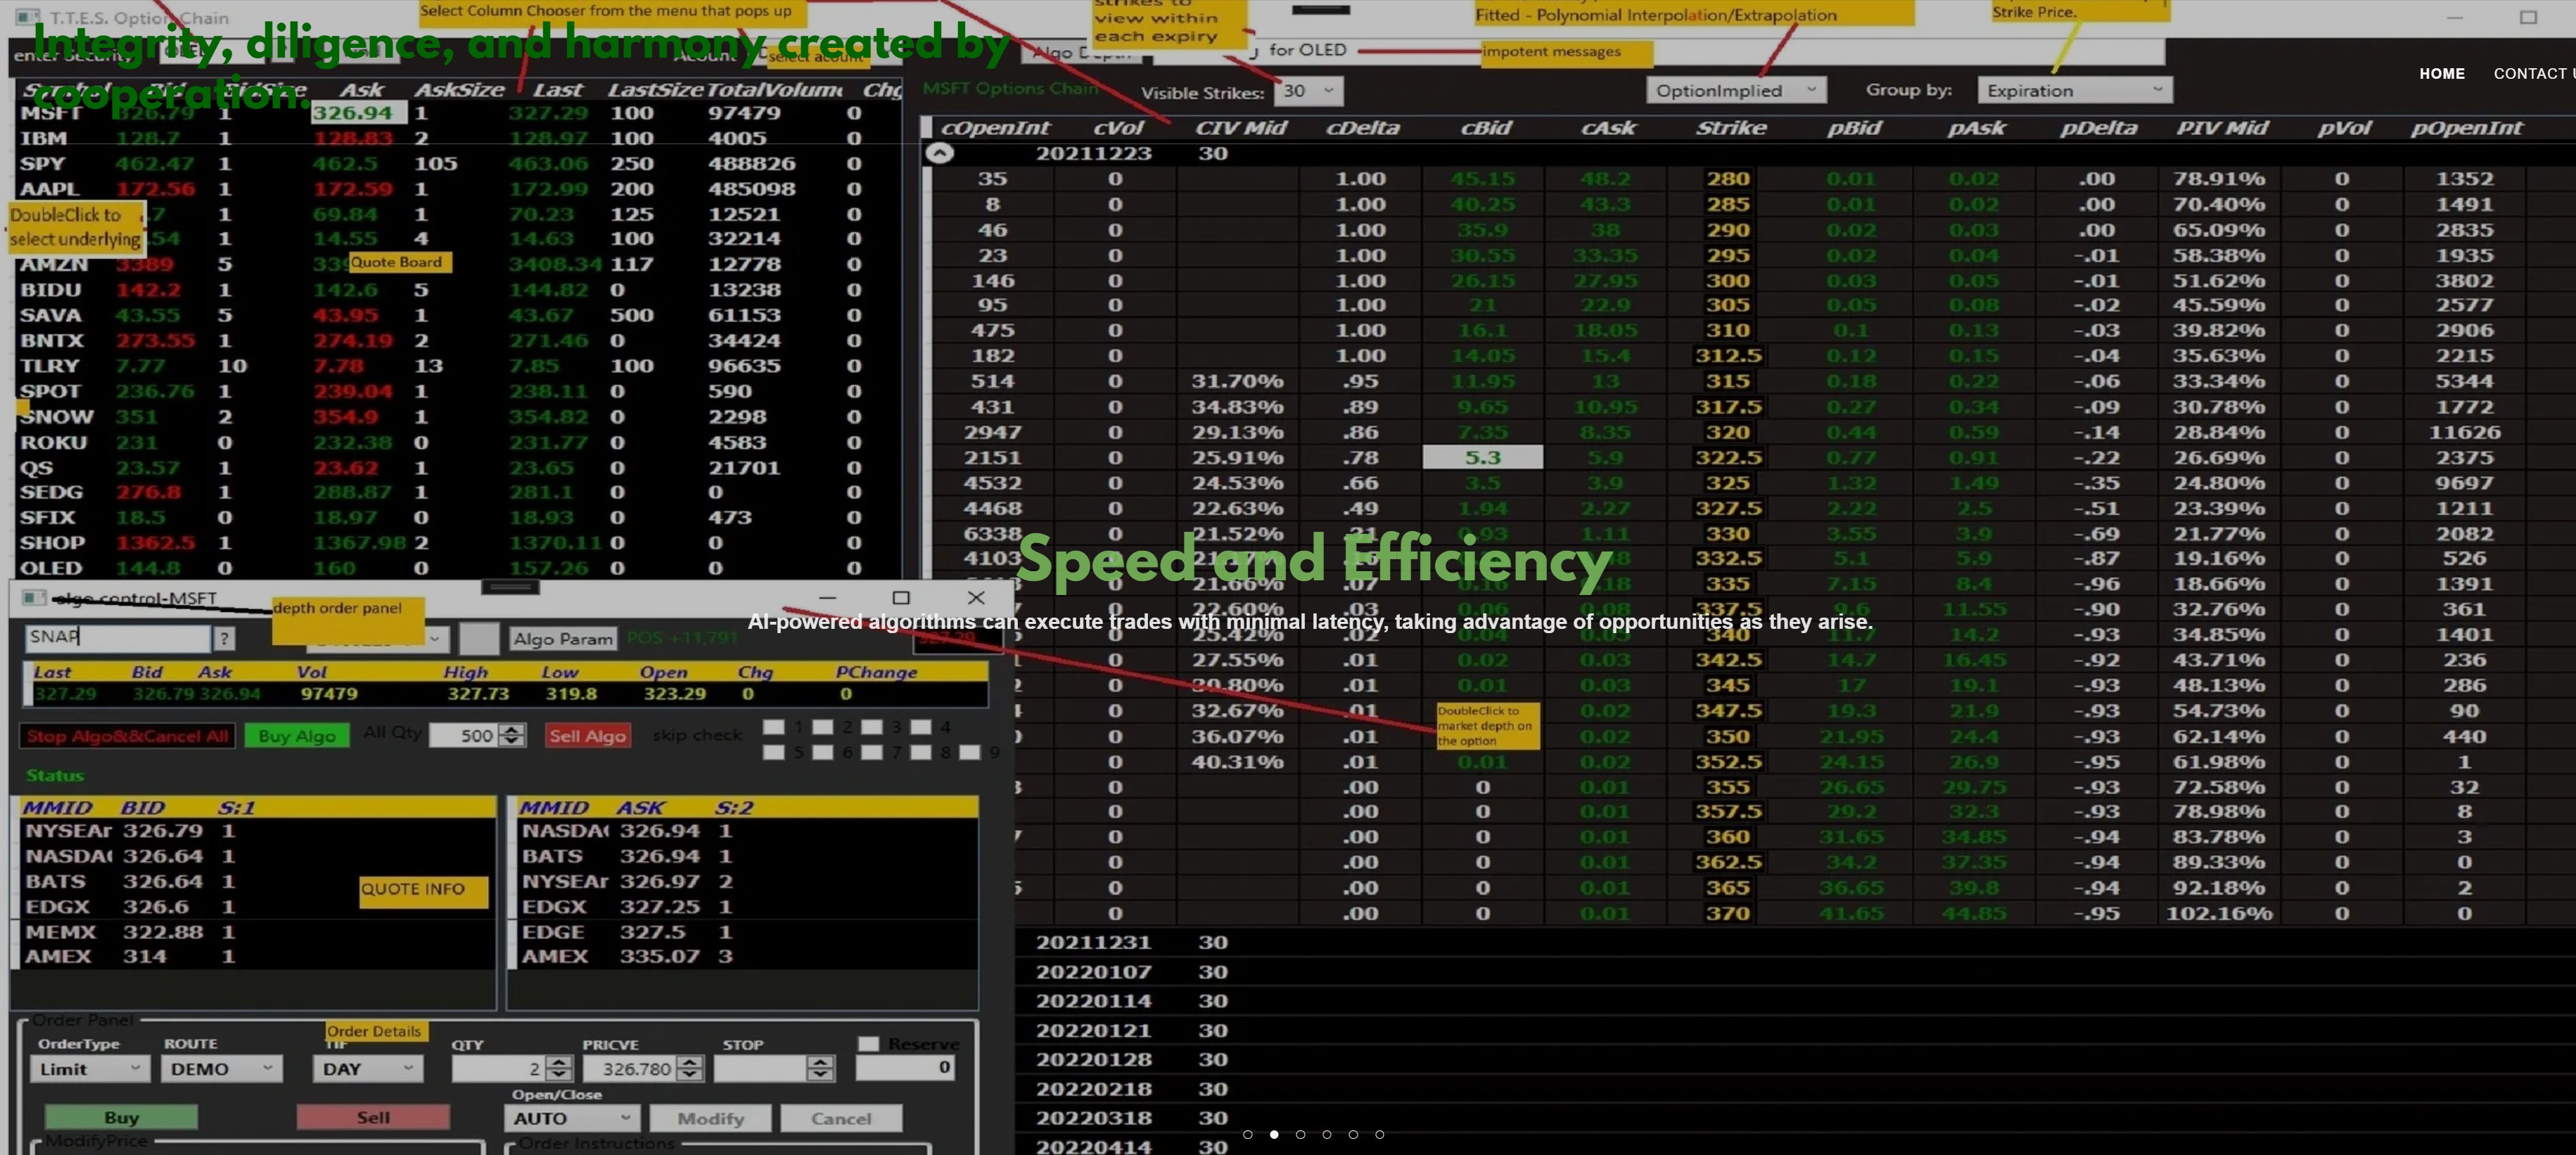The image size is (2576, 1155).
Task: Select the NYSEAr 326.79 bid depth row
Action: (x=258, y=830)
